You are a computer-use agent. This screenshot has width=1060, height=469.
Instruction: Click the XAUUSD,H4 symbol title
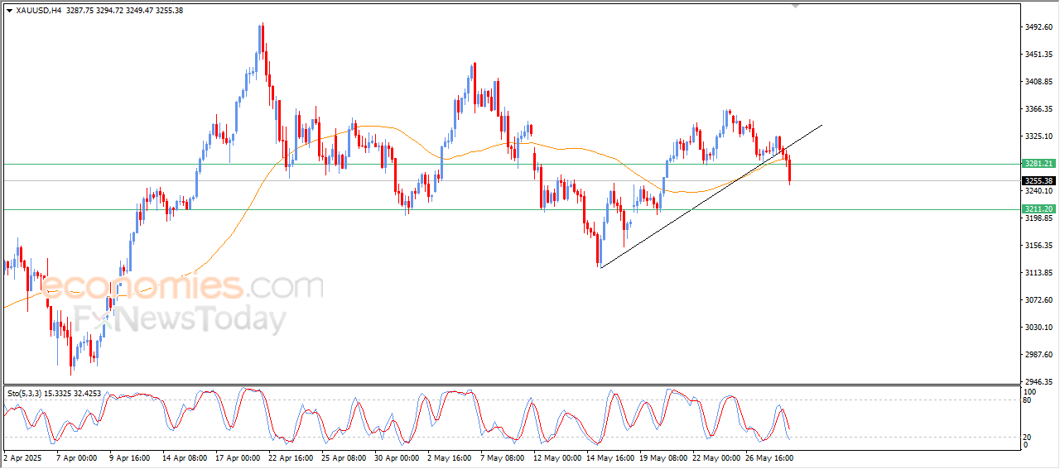click(39, 10)
